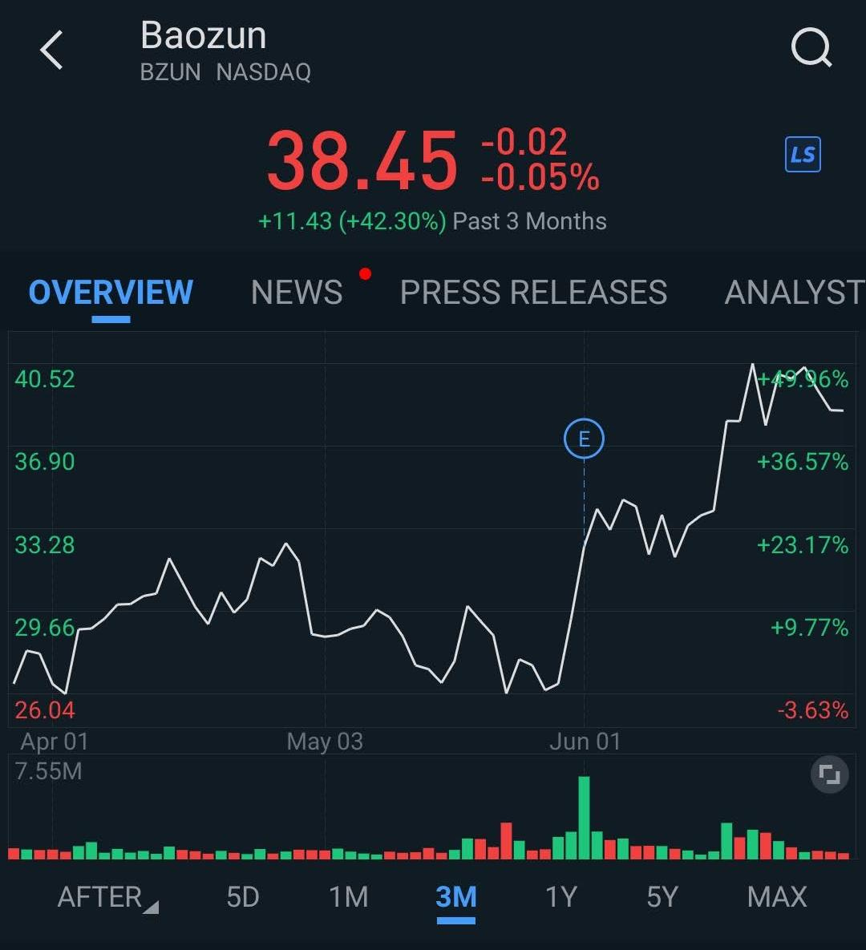Open the NEWS tab
Image resolution: width=866 pixels, height=950 pixels.
pyautogui.click(x=297, y=293)
